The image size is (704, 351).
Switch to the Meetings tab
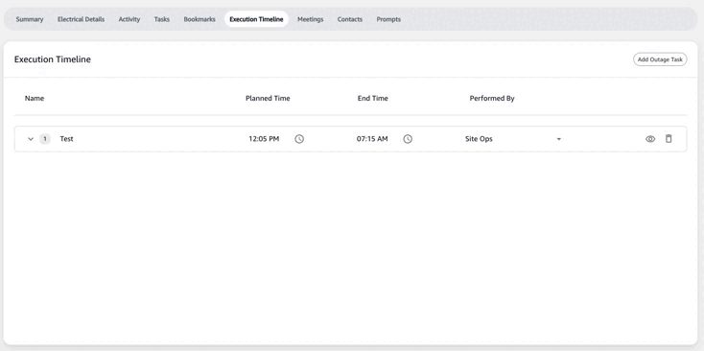point(310,19)
